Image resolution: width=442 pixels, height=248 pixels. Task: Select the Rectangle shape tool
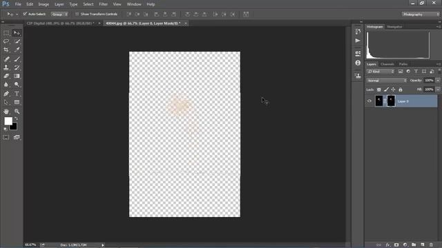[x=17, y=103]
